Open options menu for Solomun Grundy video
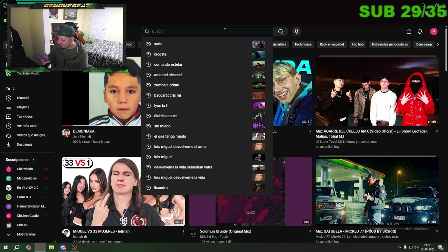 310,232
